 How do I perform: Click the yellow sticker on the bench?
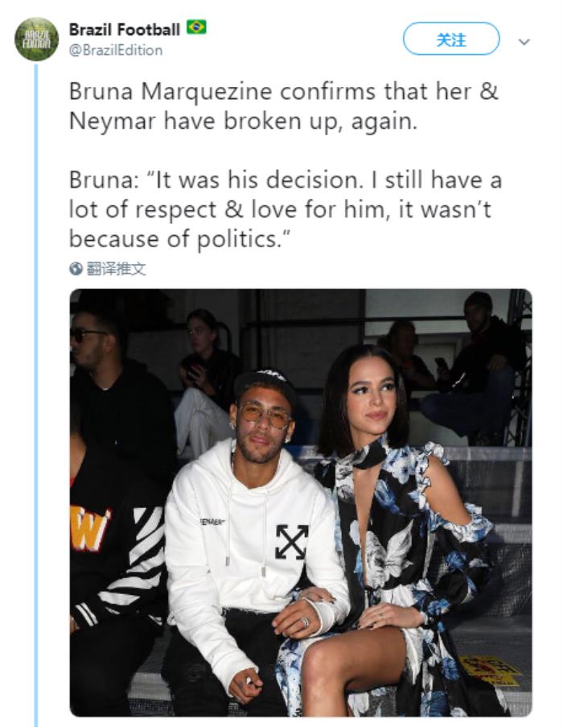click(493, 668)
